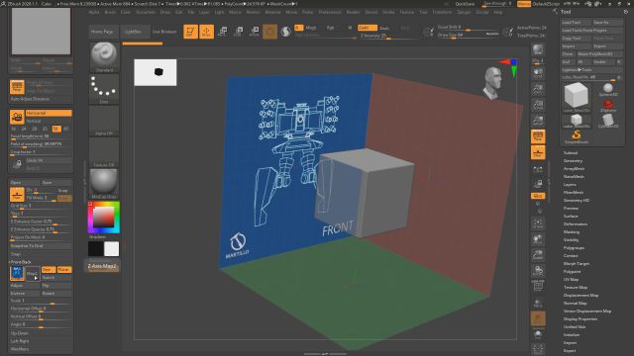Screen dimensions: 634x356
Task: Toggle Floor grid on the right shelf
Action: click(x=538, y=152)
